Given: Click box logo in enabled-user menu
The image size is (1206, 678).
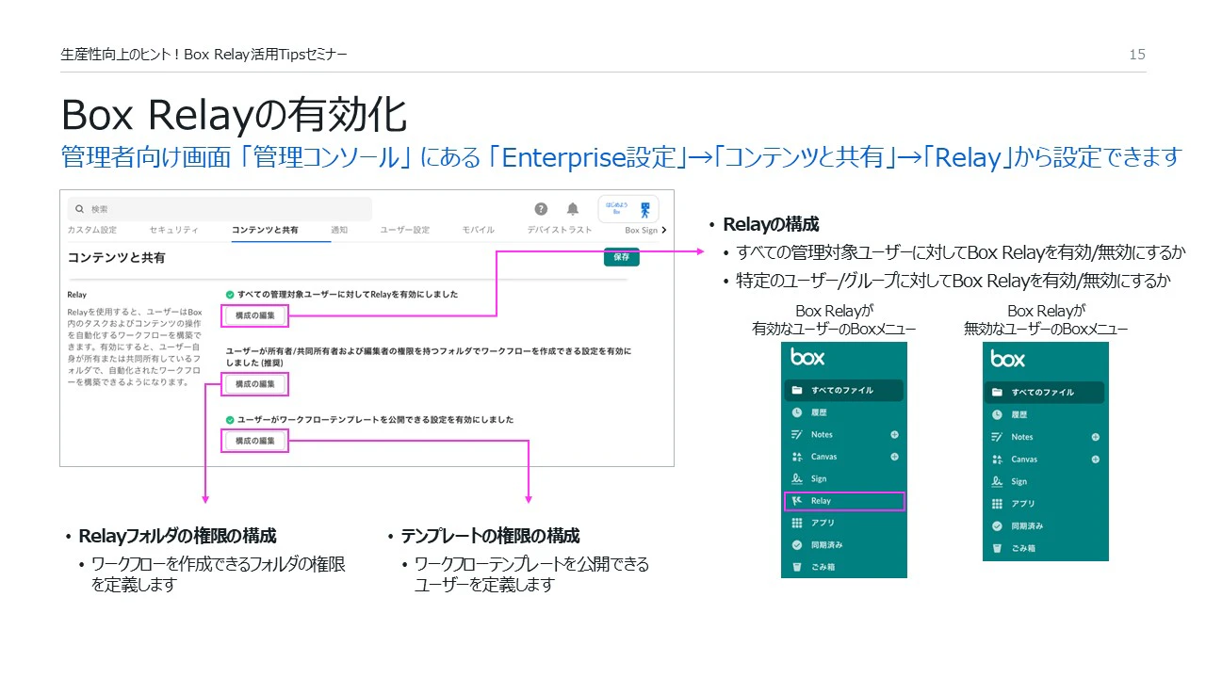Looking at the screenshot, I should [807, 357].
